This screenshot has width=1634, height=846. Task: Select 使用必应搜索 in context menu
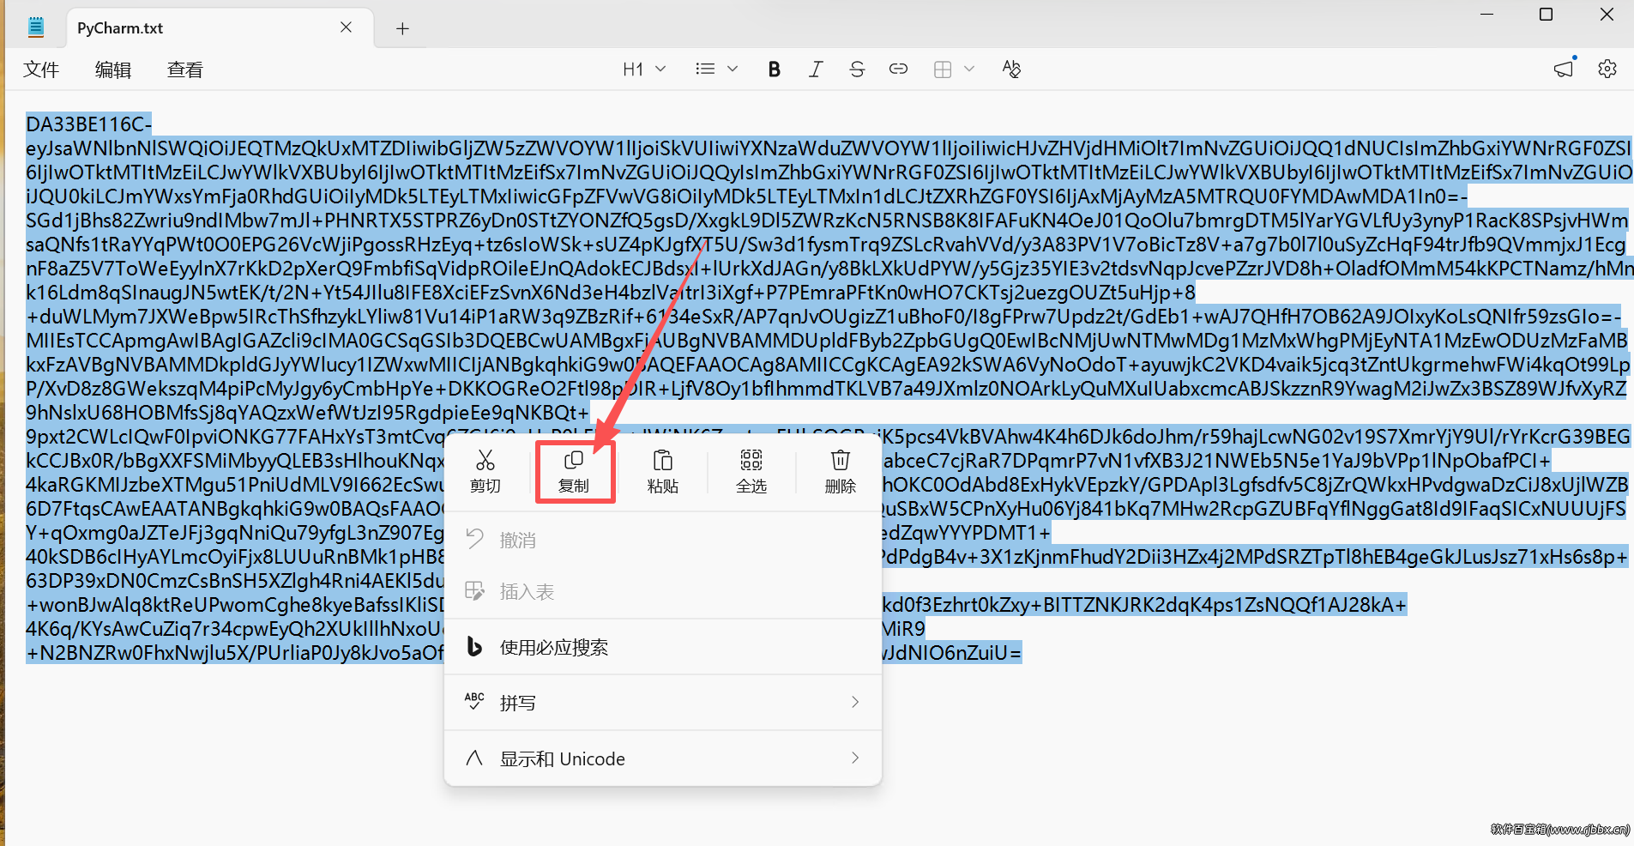pyautogui.click(x=663, y=647)
